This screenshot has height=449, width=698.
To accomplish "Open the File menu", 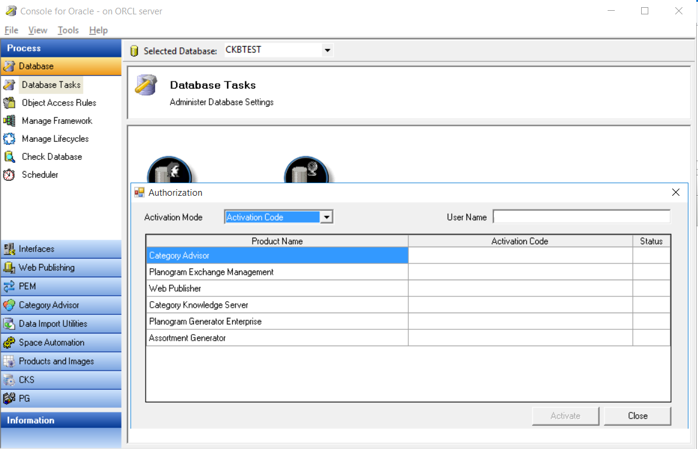I will pyautogui.click(x=11, y=31).
